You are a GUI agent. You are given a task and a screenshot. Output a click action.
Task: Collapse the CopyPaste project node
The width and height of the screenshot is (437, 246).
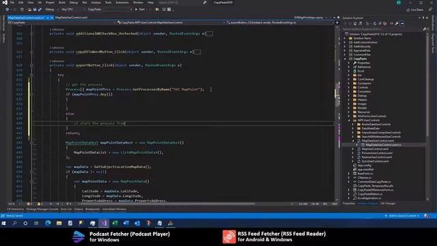click(345, 59)
